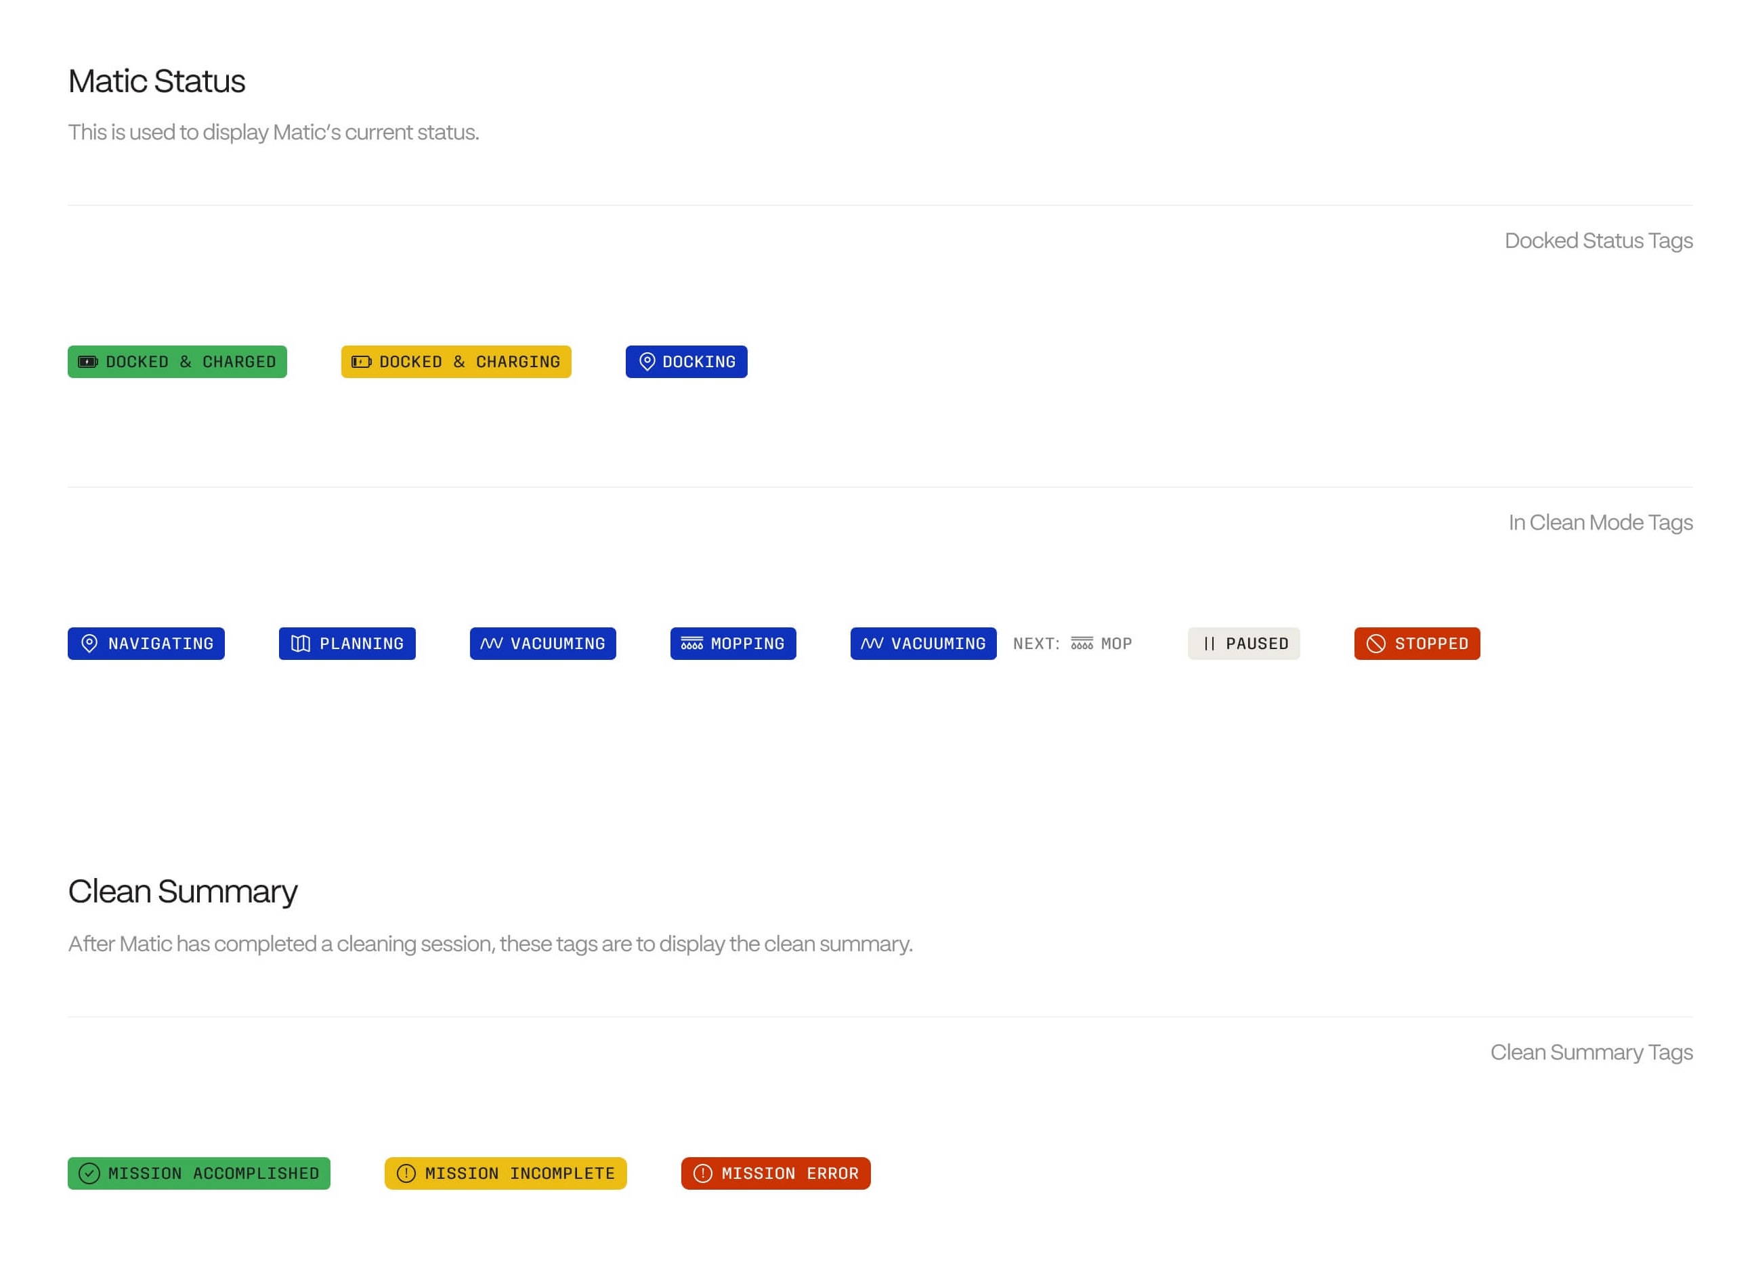Click the Matic's current status description
This screenshot has height=1271, width=1752.
274,133
